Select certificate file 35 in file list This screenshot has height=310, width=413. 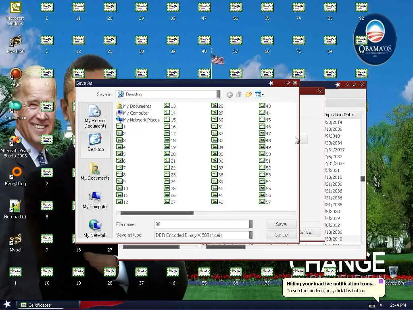217,154
